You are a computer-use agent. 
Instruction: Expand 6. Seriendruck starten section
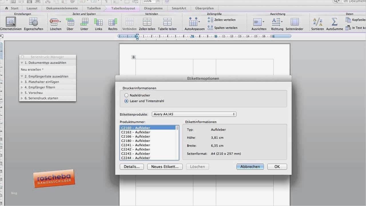coord(22,98)
